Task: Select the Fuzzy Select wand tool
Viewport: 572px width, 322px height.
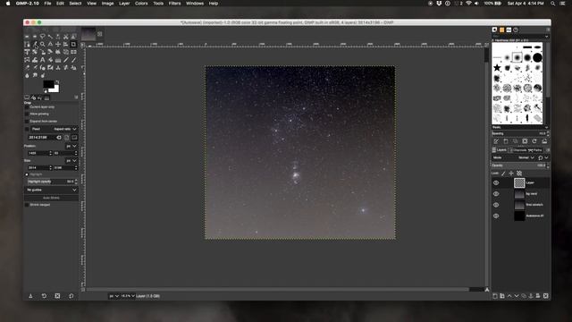Action: (50, 37)
